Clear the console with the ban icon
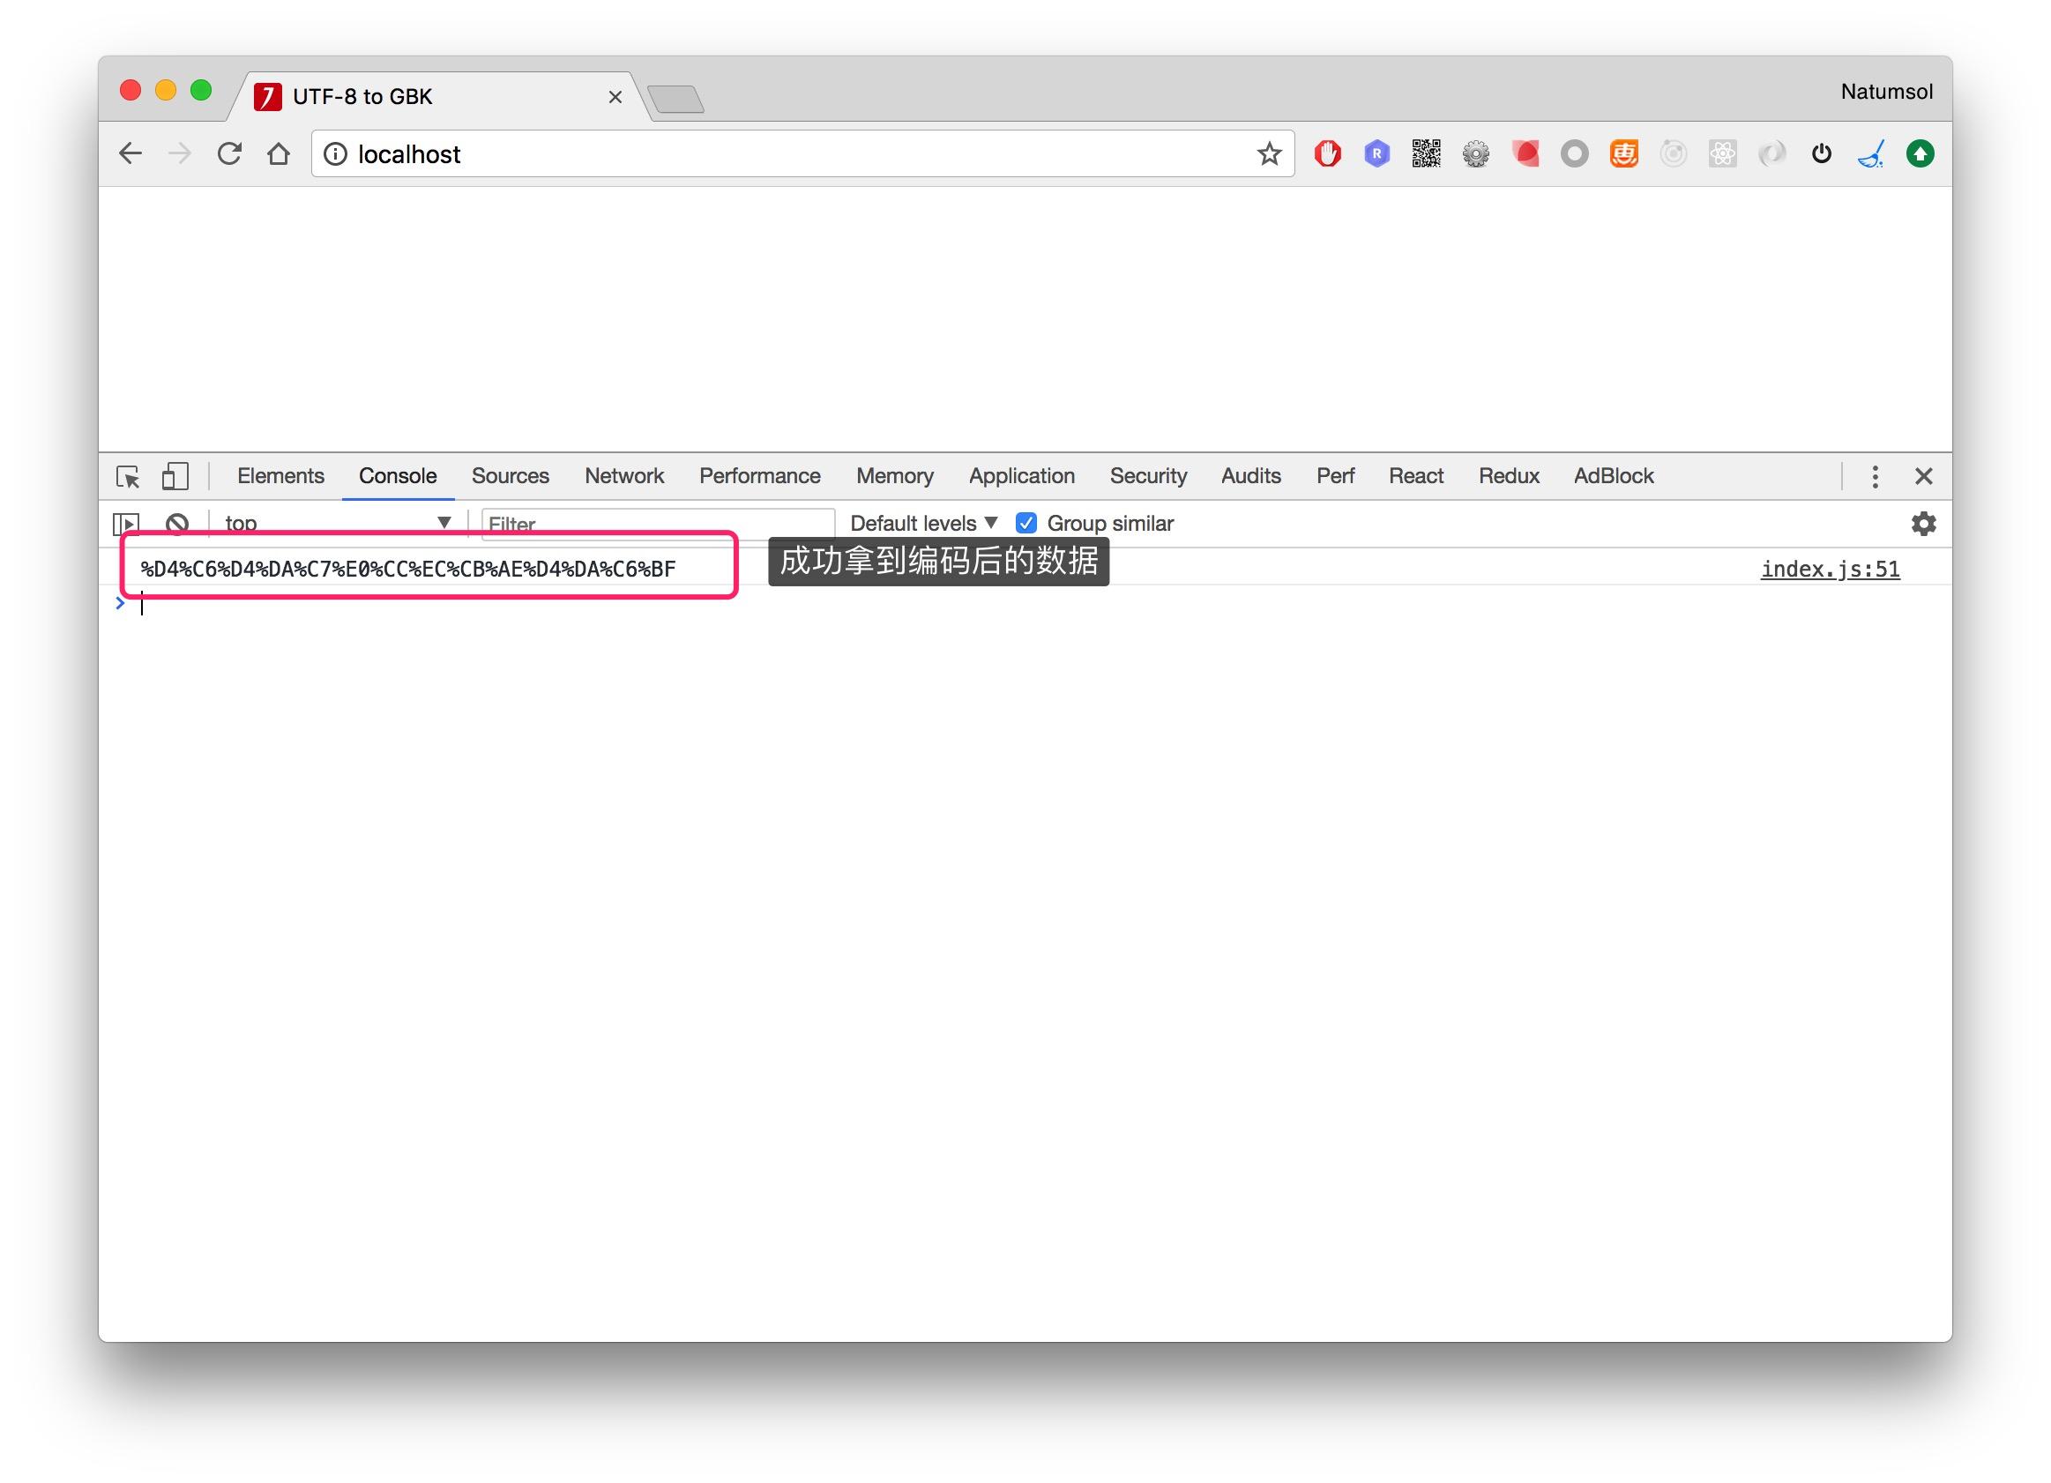Image resolution: width=2051 pixels, height=1483 pixels. coord(177,524)
